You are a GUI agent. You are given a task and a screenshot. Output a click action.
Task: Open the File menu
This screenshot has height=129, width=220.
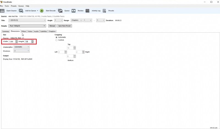point(1,6)
